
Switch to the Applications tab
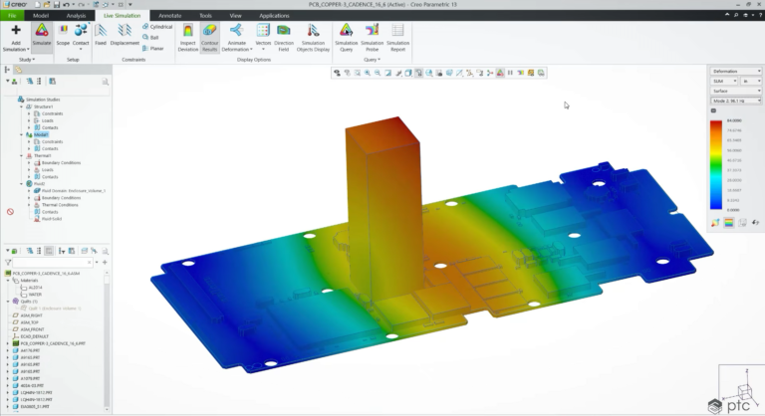click(274, 16)
